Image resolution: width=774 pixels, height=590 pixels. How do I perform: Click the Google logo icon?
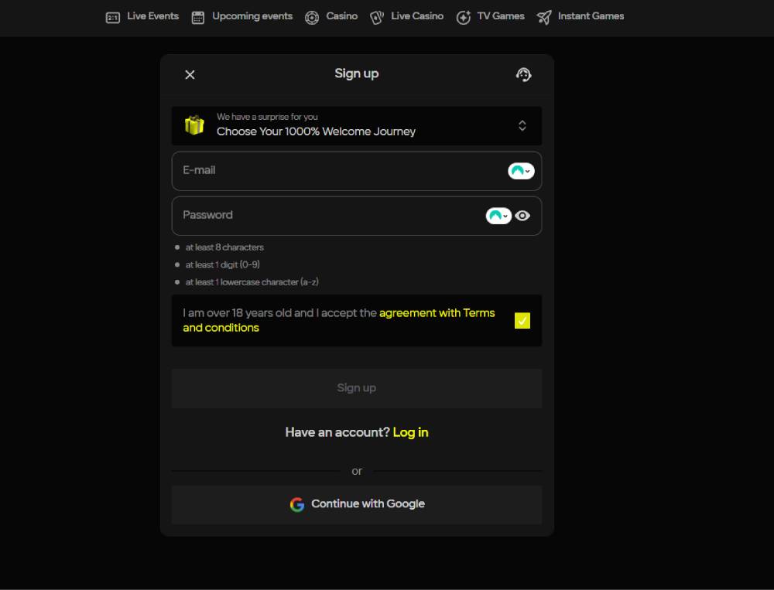(297, 504)
